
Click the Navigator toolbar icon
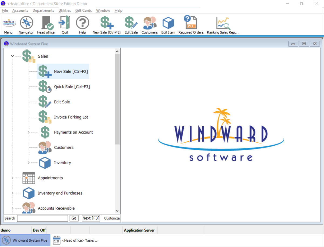point(26,24)
